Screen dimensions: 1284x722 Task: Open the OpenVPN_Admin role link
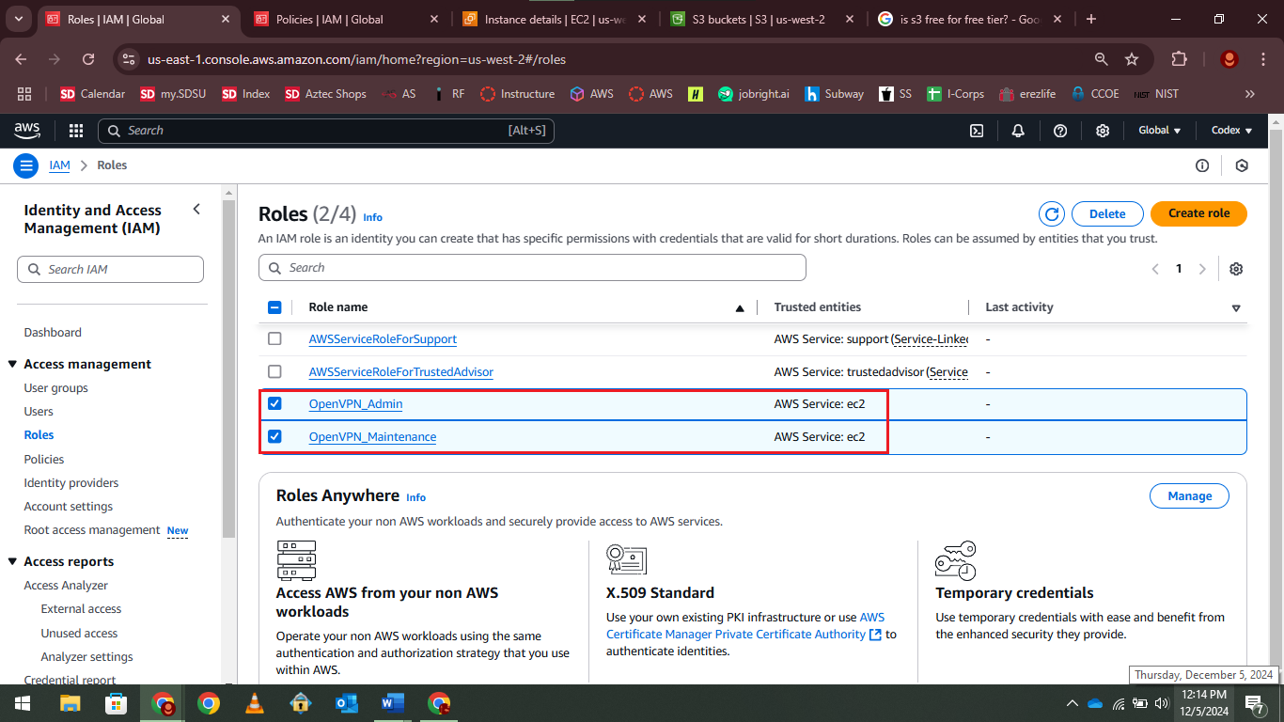(355, 404)
